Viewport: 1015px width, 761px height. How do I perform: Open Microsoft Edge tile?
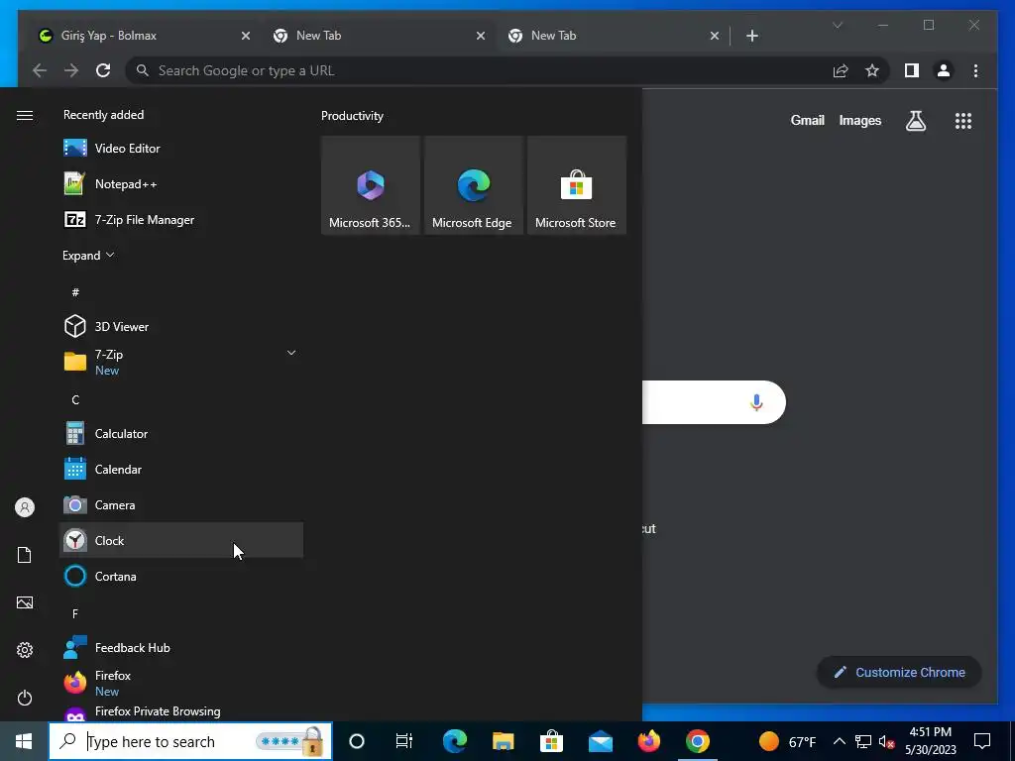pyautogui.click(x=473, y=185)
